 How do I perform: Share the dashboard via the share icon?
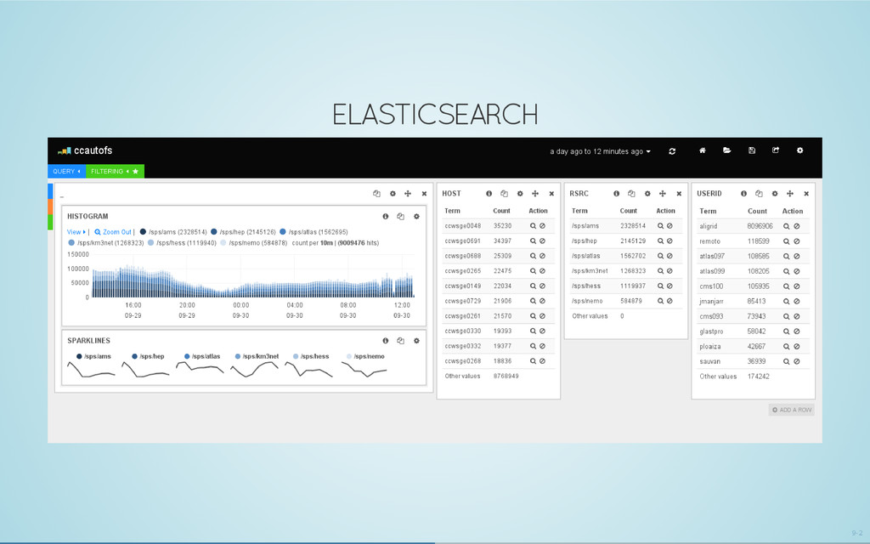pos(776,150)
